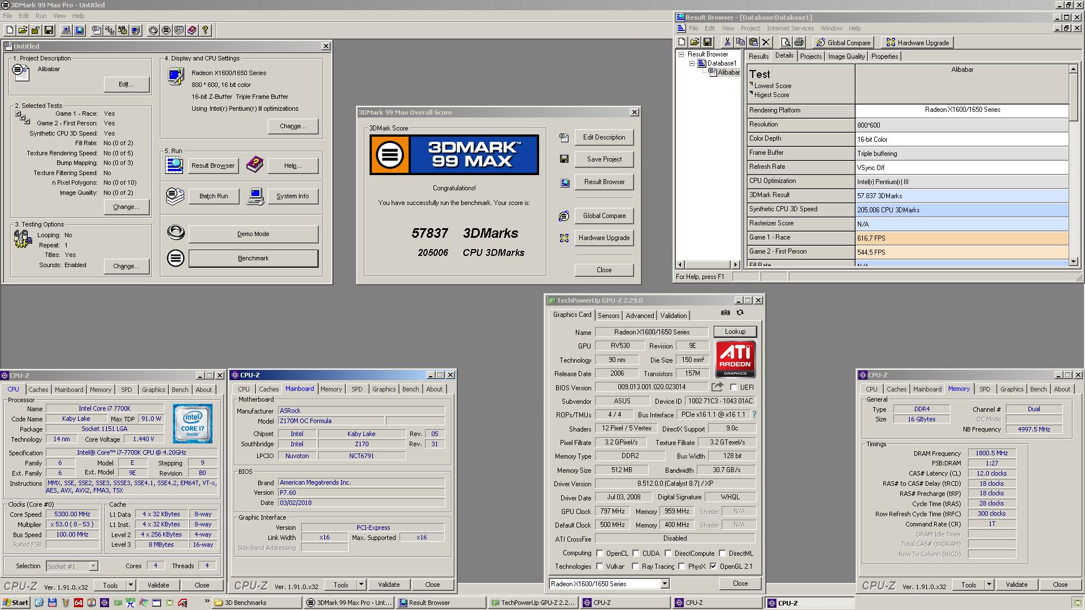The width and height of the screenshot is (1085, 610).
Task: Click the GPU-Z refresh icon
Action: click(740, 313)
